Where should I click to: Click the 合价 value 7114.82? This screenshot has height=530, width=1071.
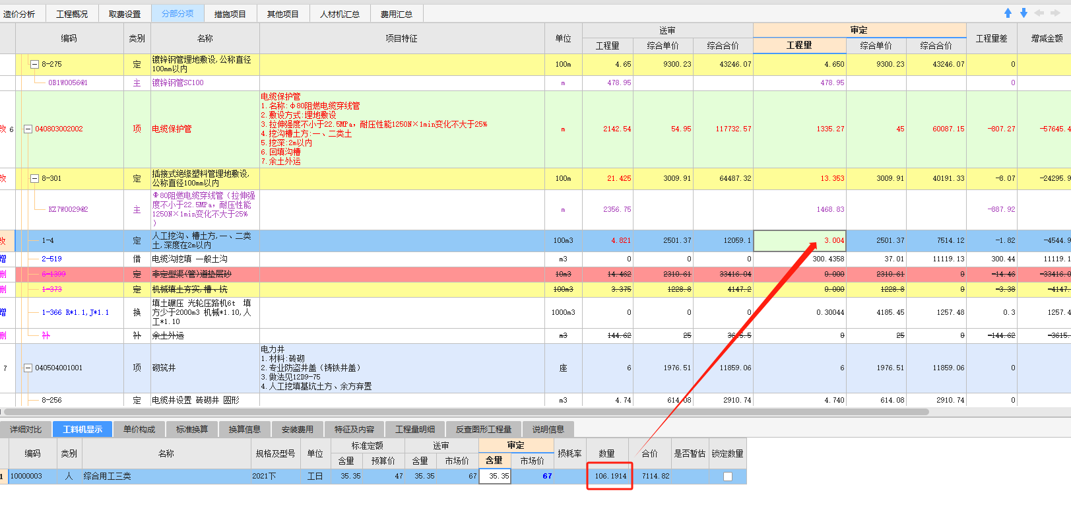(655, 477)
